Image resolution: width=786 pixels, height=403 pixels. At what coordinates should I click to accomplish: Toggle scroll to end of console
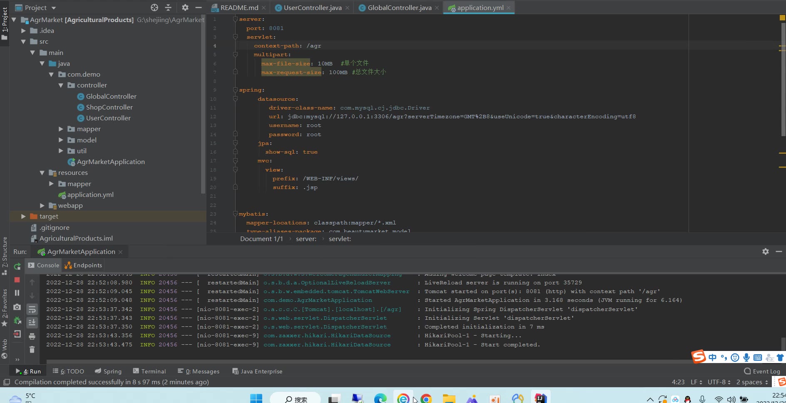32,323
